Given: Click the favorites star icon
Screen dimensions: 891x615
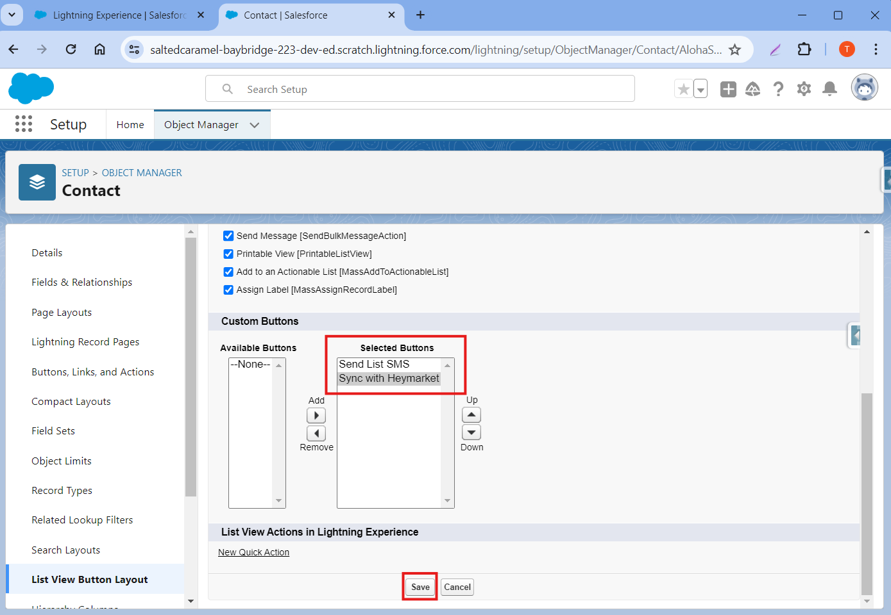Looking at the screenshot, I should point(684,89).
